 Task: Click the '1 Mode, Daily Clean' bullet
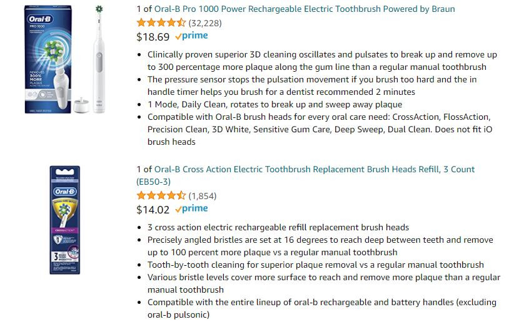click(x=275, y=104)
